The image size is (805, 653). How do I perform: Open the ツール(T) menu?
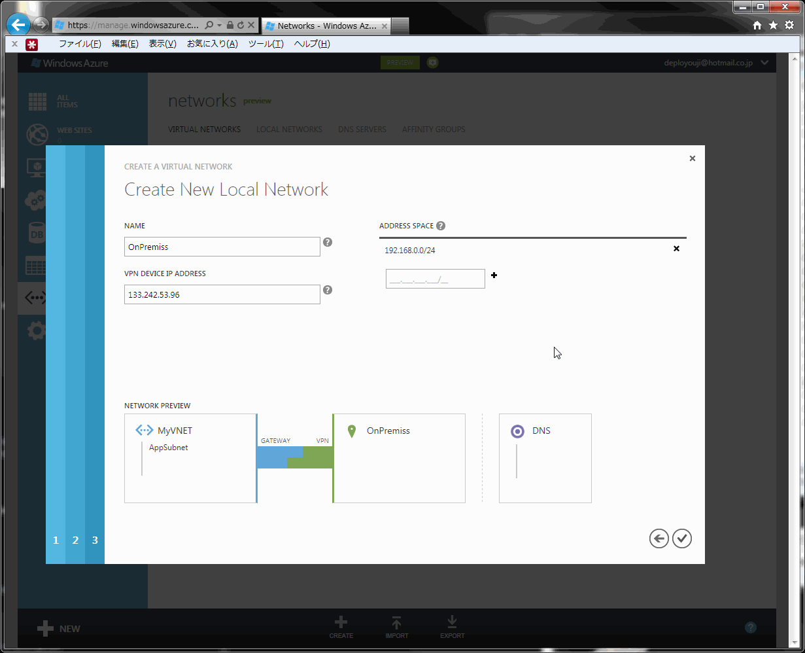266,44
